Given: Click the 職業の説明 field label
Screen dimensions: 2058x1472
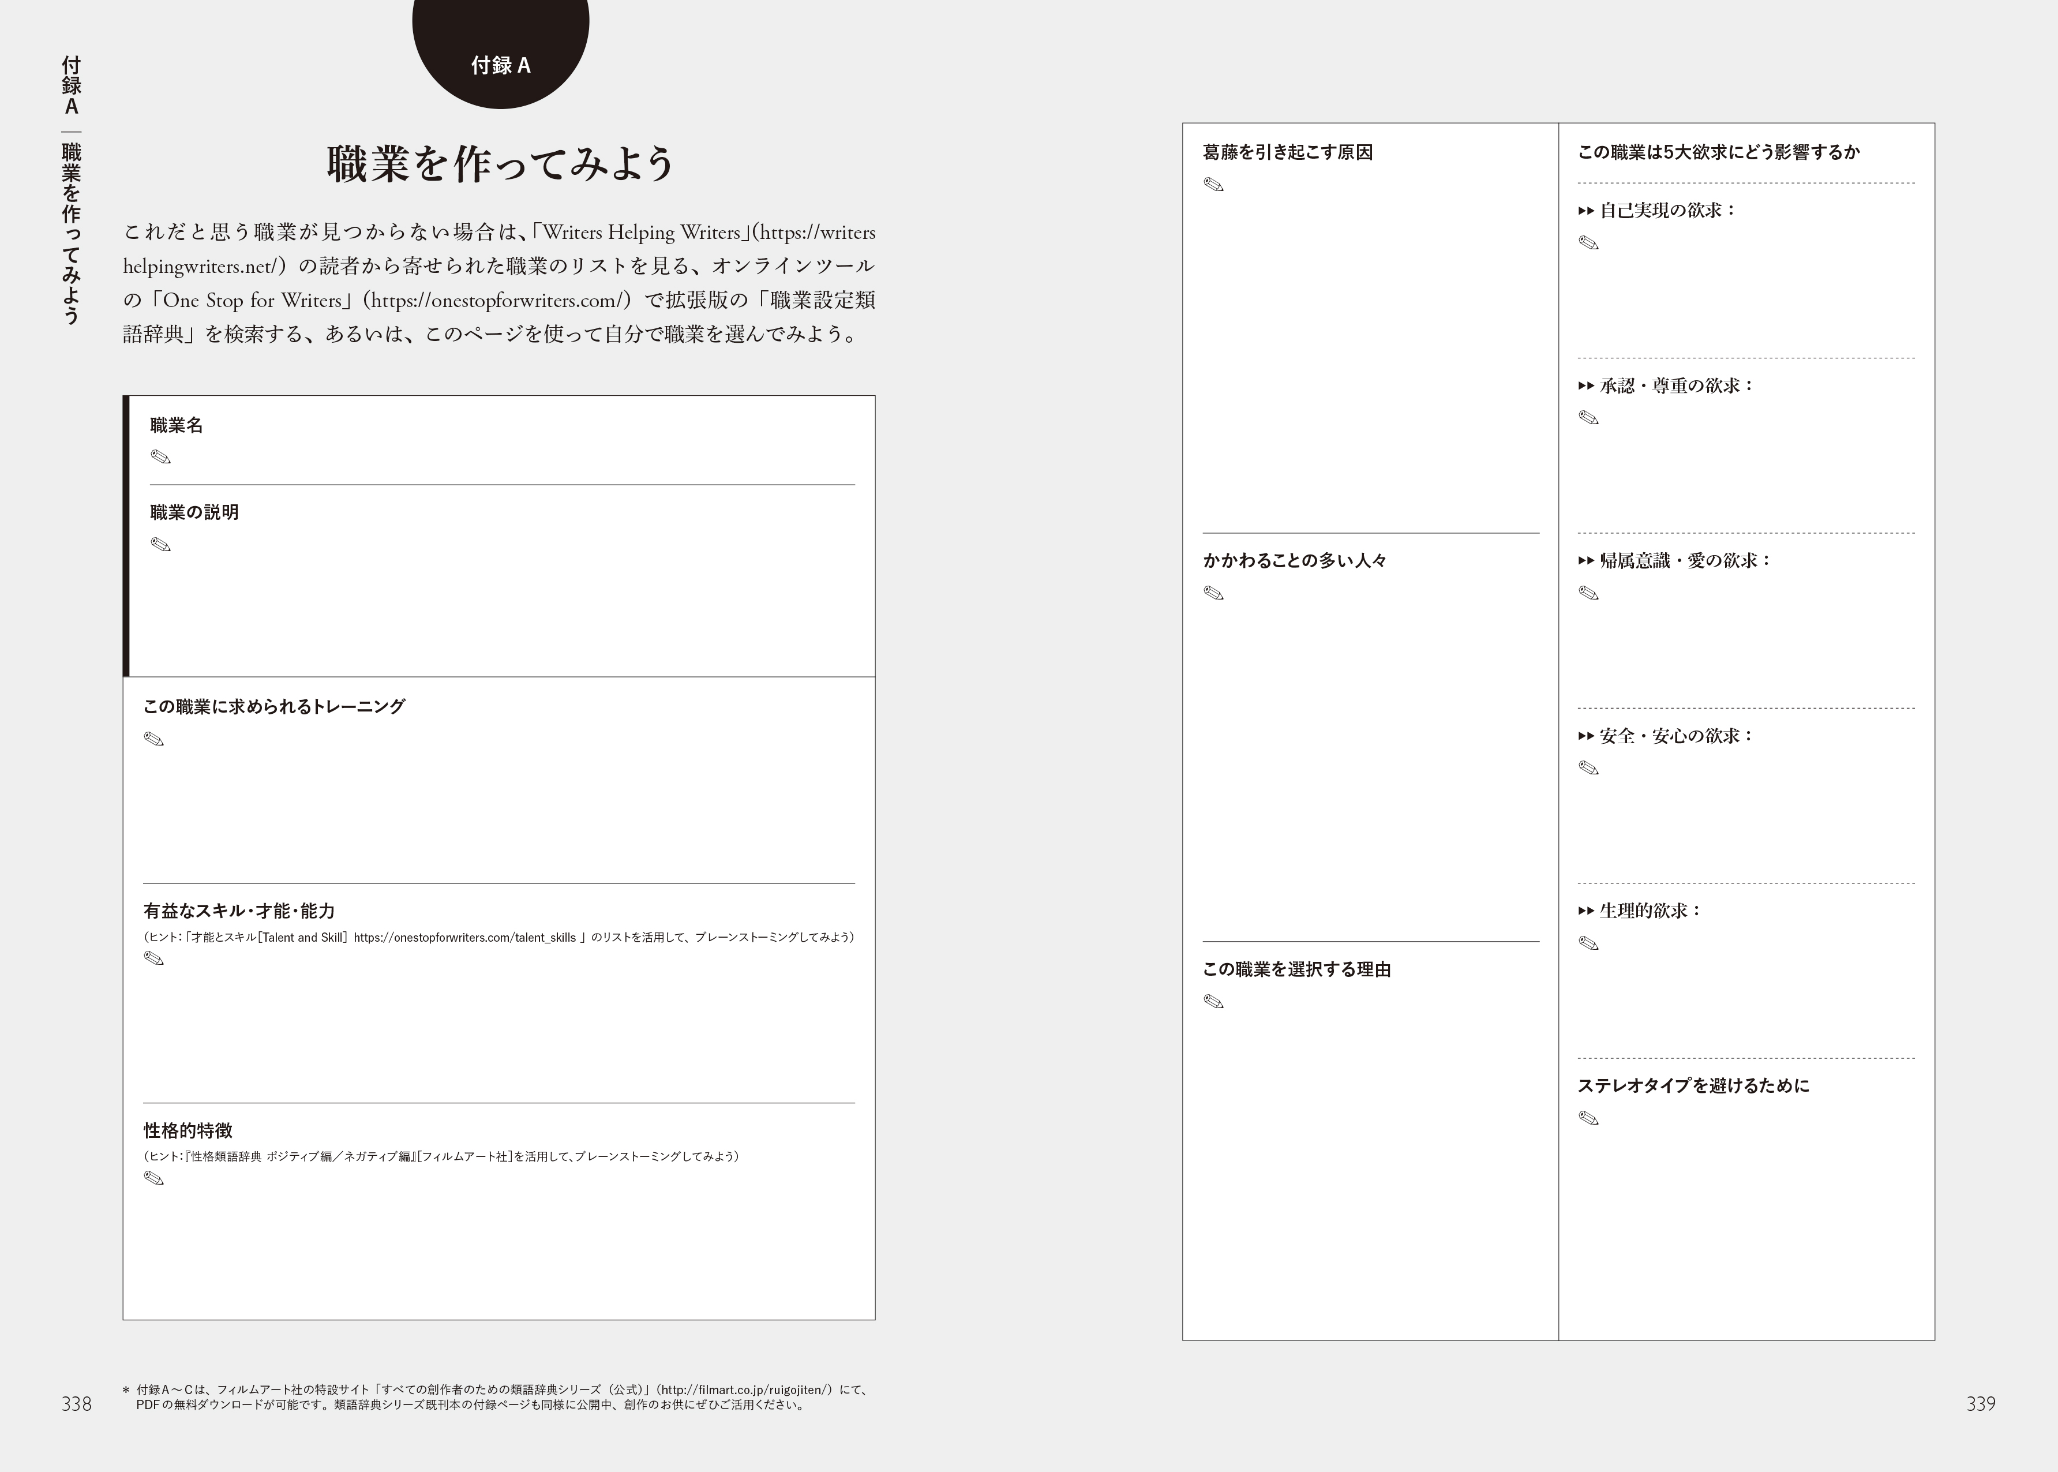Looking at the screenshot, I should [x=194, y=512].
